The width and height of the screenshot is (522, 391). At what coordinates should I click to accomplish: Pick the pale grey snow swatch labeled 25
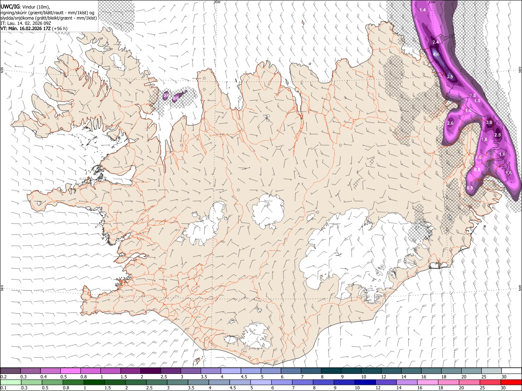pos(491,371)
